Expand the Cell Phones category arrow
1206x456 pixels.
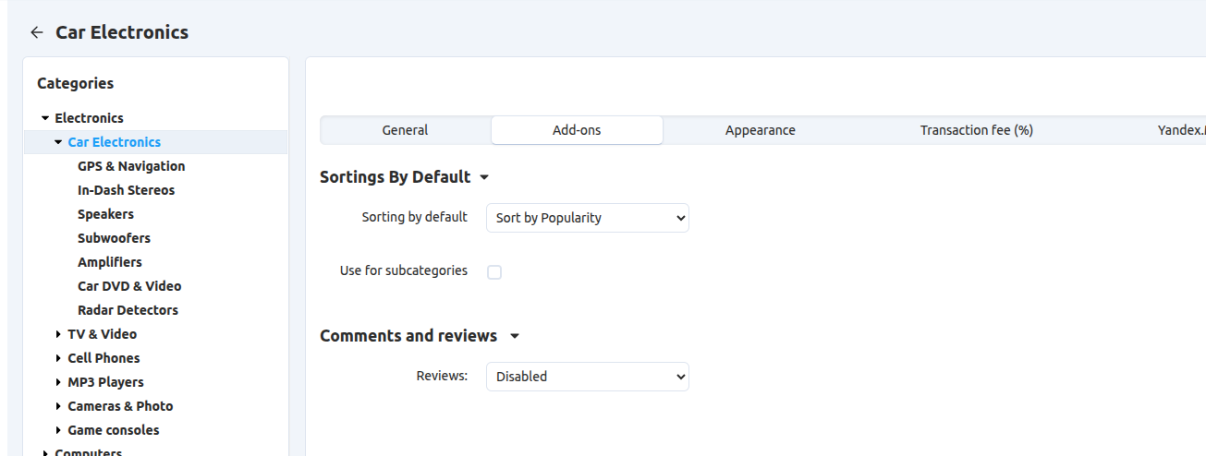58,358
